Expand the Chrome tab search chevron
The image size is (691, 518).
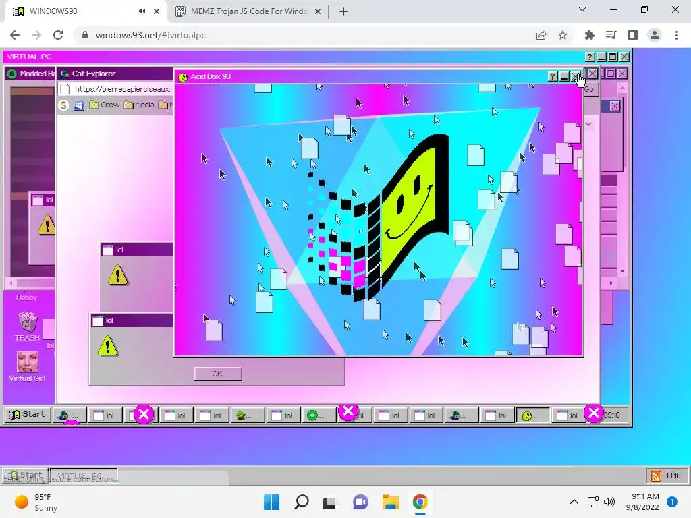click(582, 9)
